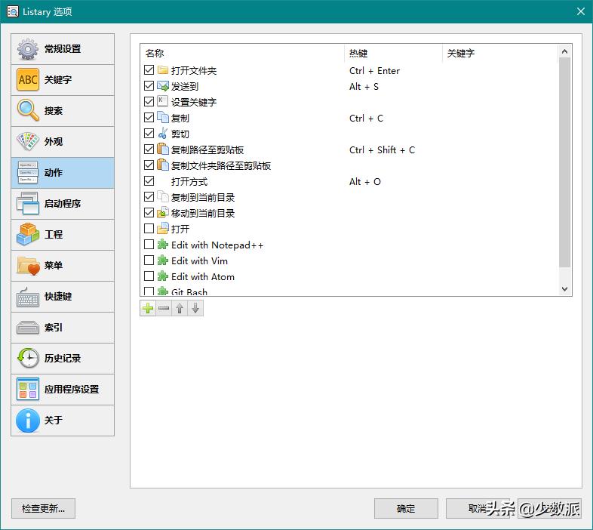Click the vertical scrollbar thumb
The height and width of the screenshot is (530, 593).
click(x=564, y=162)
